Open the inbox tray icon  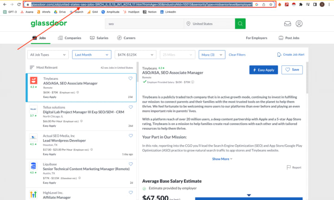pos(288,24)
